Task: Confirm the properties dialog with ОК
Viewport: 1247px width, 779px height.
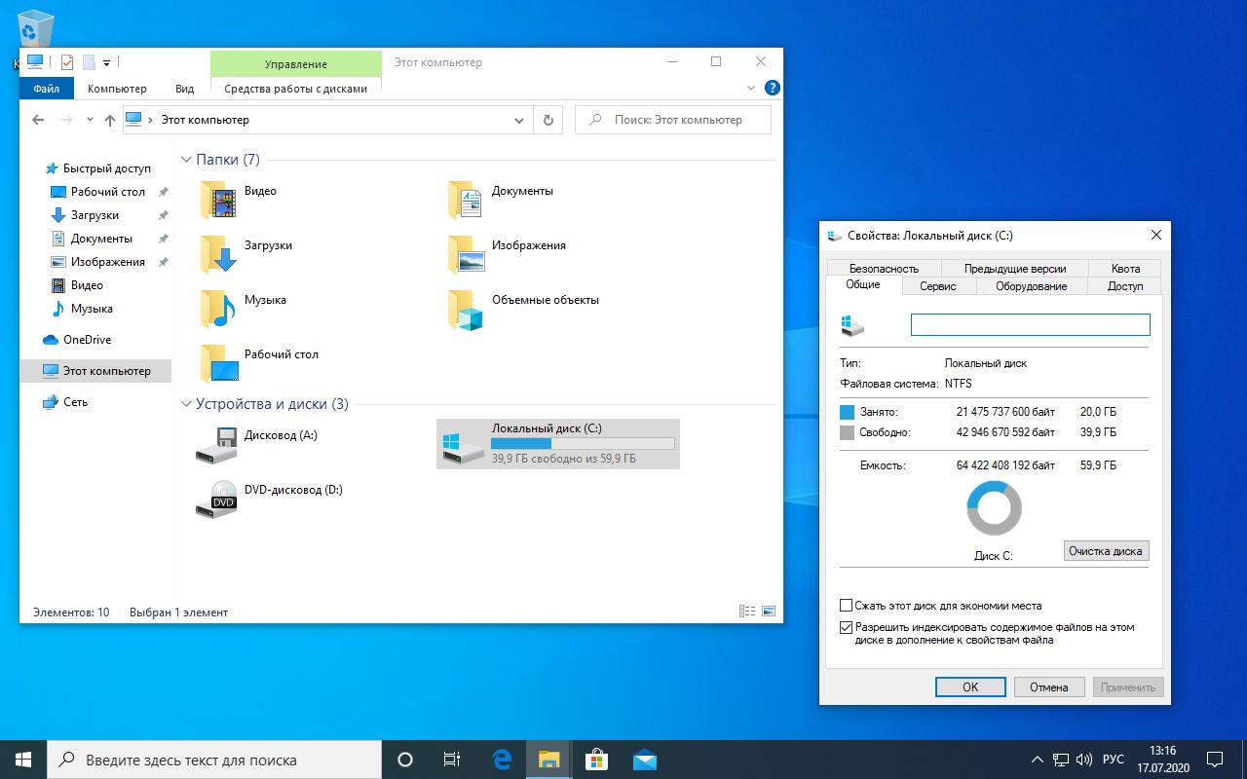Action: 970,686
